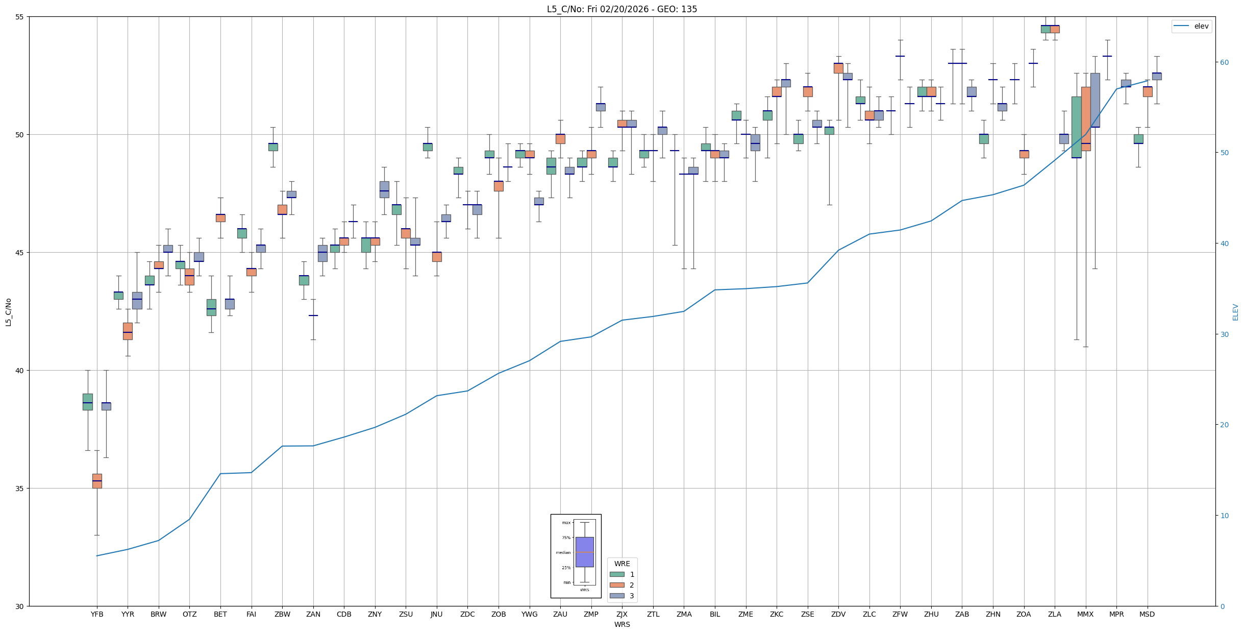Image resolution: width=1244 pixels, height=633 pixels.
Task: Click the blue-gray WRE 3 legend swatch
Action: pos(617,596)
